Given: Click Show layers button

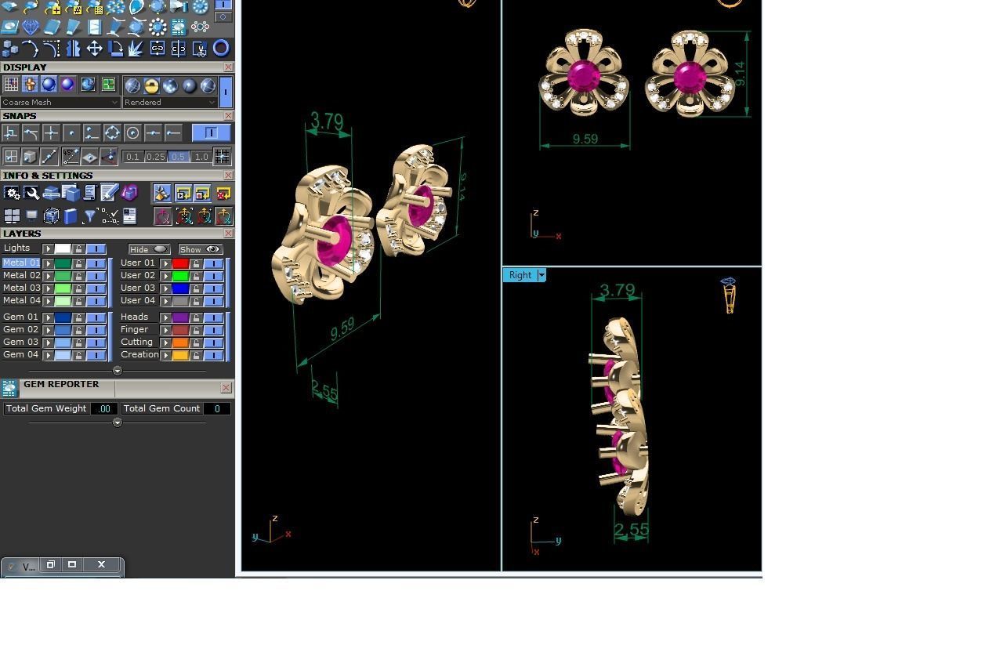Looking at the screenshot, I should 201,249.
